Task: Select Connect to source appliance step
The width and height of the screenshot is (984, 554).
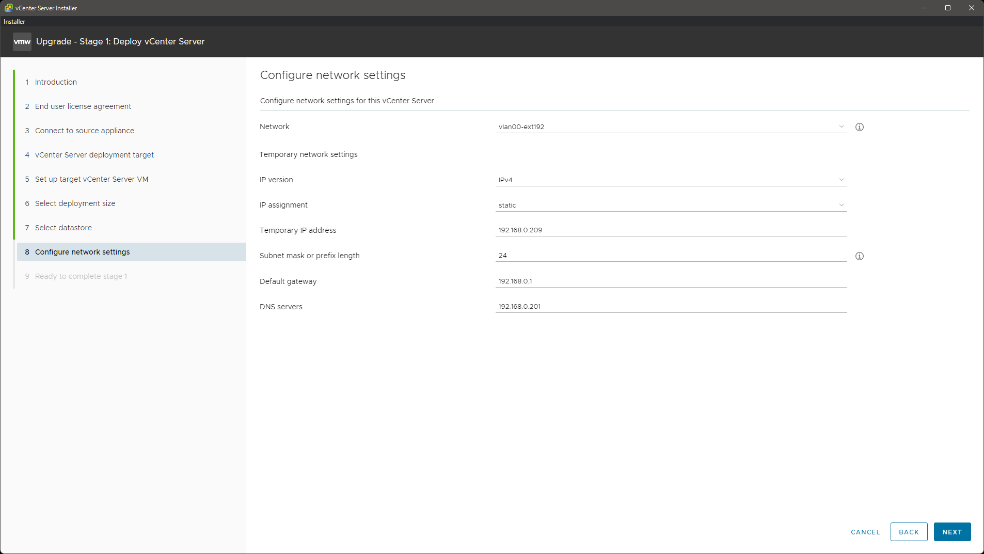Action: click(x=85, y=131)
